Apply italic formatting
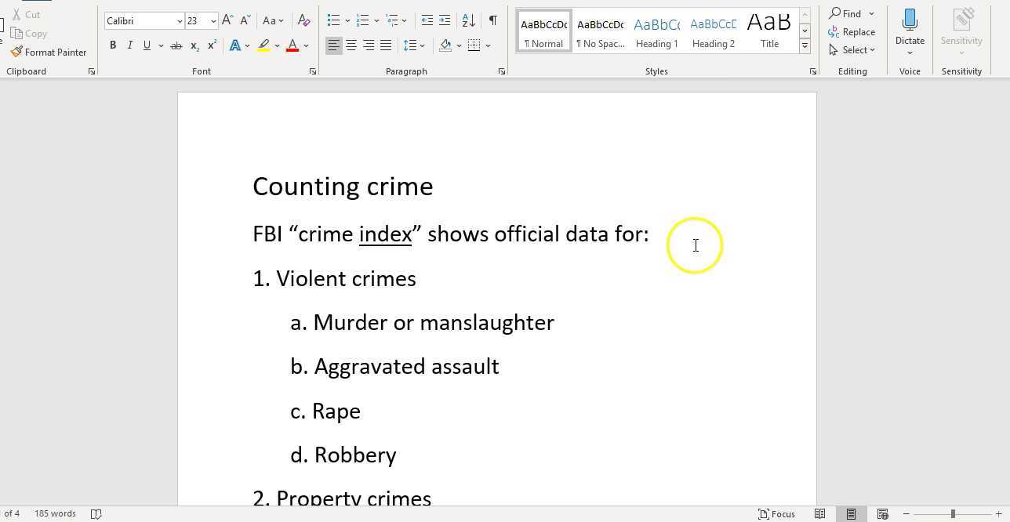Image resolution: width=1010 pixels, height=522 pixels. pyautogui.click(x=130, y=45)
